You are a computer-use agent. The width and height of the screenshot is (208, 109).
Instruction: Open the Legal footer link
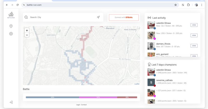[78, 105]
